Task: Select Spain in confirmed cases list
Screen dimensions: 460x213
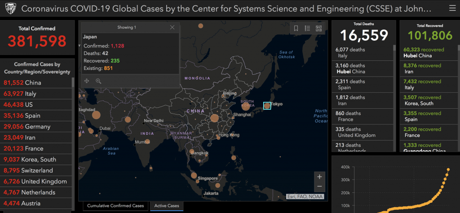Action: pos(36,116)
